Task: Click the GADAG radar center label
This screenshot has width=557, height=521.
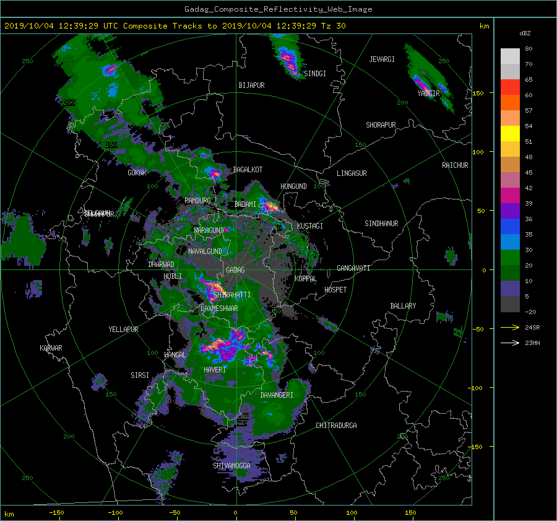Action: pyautogui.click(x=235, y=270)
